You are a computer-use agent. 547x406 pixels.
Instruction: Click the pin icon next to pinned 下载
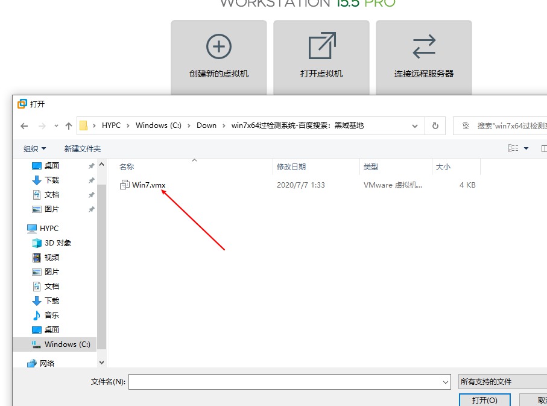[92, 180]
